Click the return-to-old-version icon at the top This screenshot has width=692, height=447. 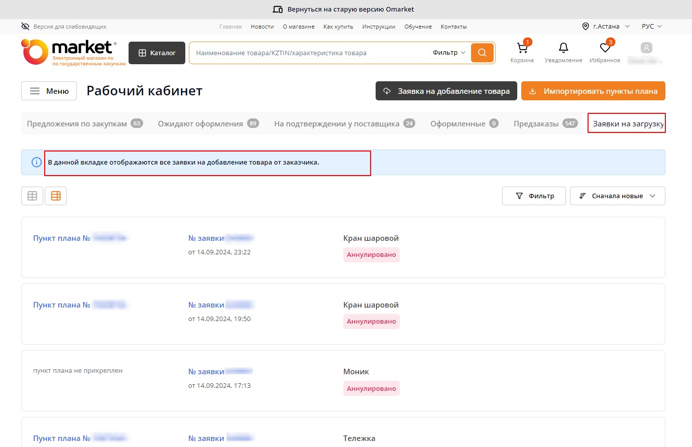click(278, 10)
